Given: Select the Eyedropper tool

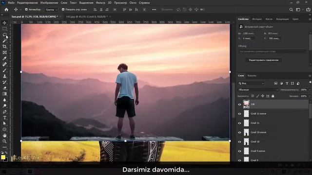Looking at the screenshot, I should 4,58.
